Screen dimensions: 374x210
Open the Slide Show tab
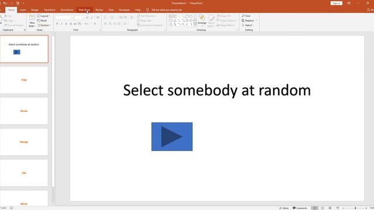(84, 10)
